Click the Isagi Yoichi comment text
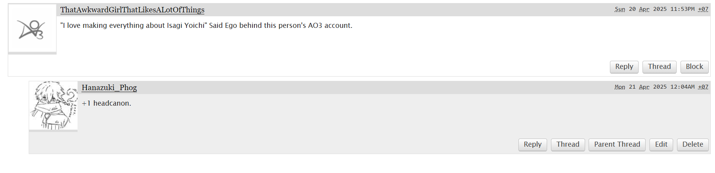This screenshot has width=715, height=173. [206, 26]
